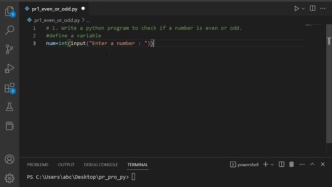Click the powershell terminal label
Viewport: 332px width, 187px height.
click(x=248, y=165)
